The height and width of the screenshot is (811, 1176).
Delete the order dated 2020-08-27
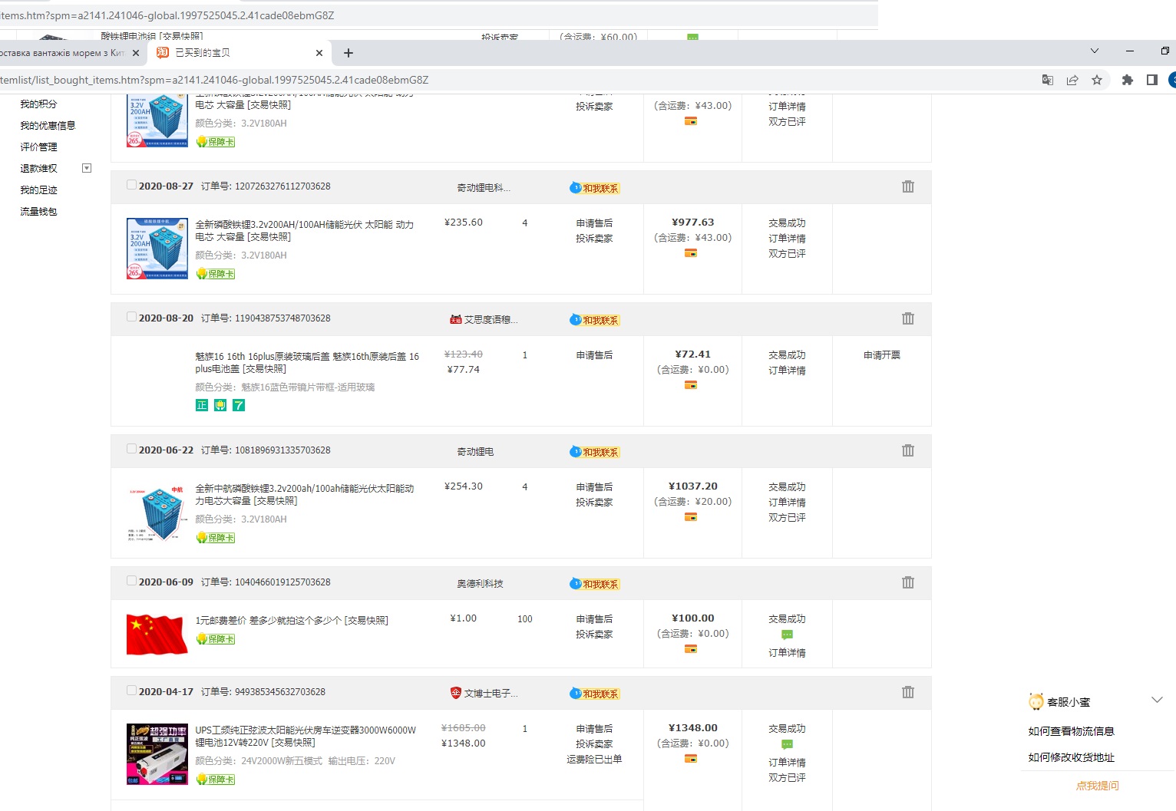[908, 186]
